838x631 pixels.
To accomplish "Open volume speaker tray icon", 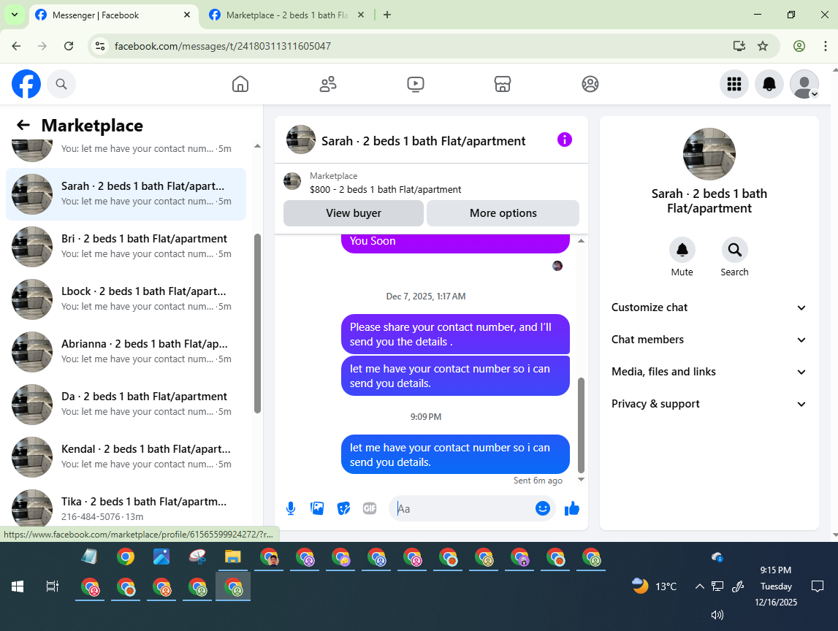I will point(717,615).
